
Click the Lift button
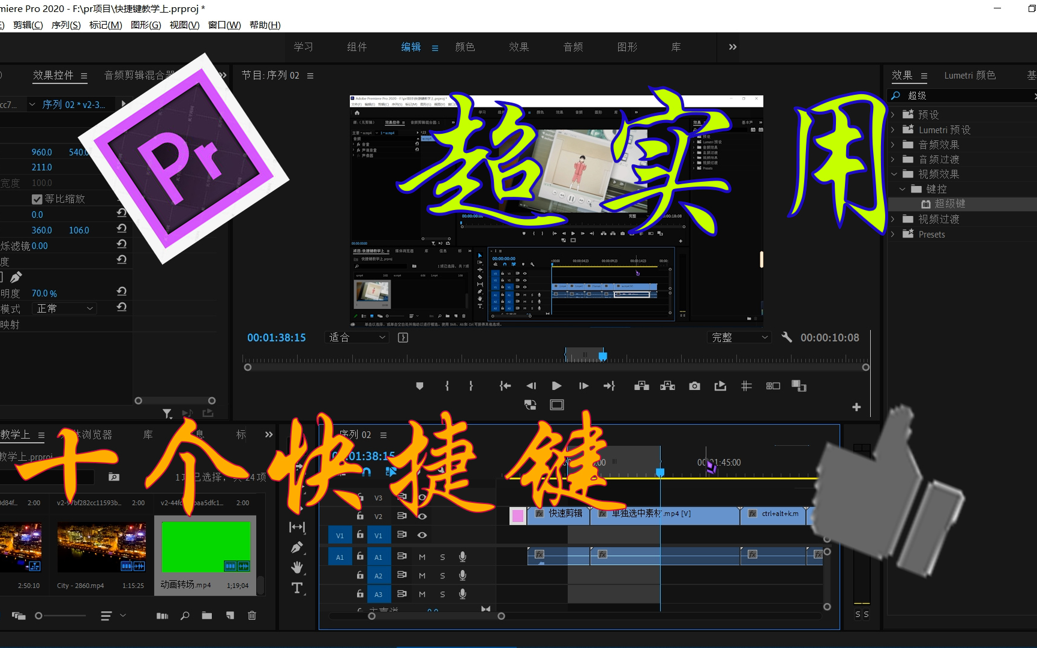(x=642, y=386)
